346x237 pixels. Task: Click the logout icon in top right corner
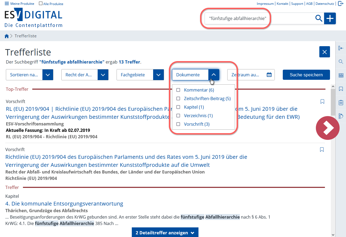pos(341,3)
